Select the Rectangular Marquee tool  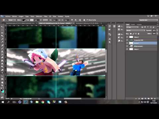tap(2, 30)
